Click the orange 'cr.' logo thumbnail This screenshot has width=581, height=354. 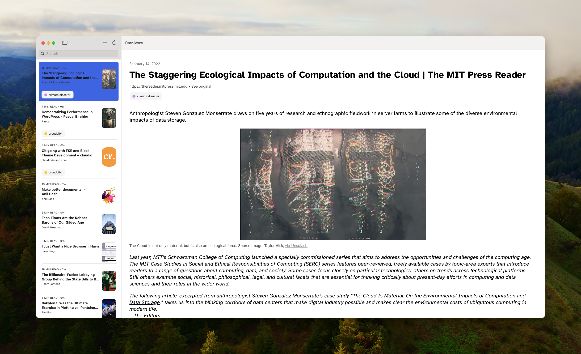pos(109,157)
